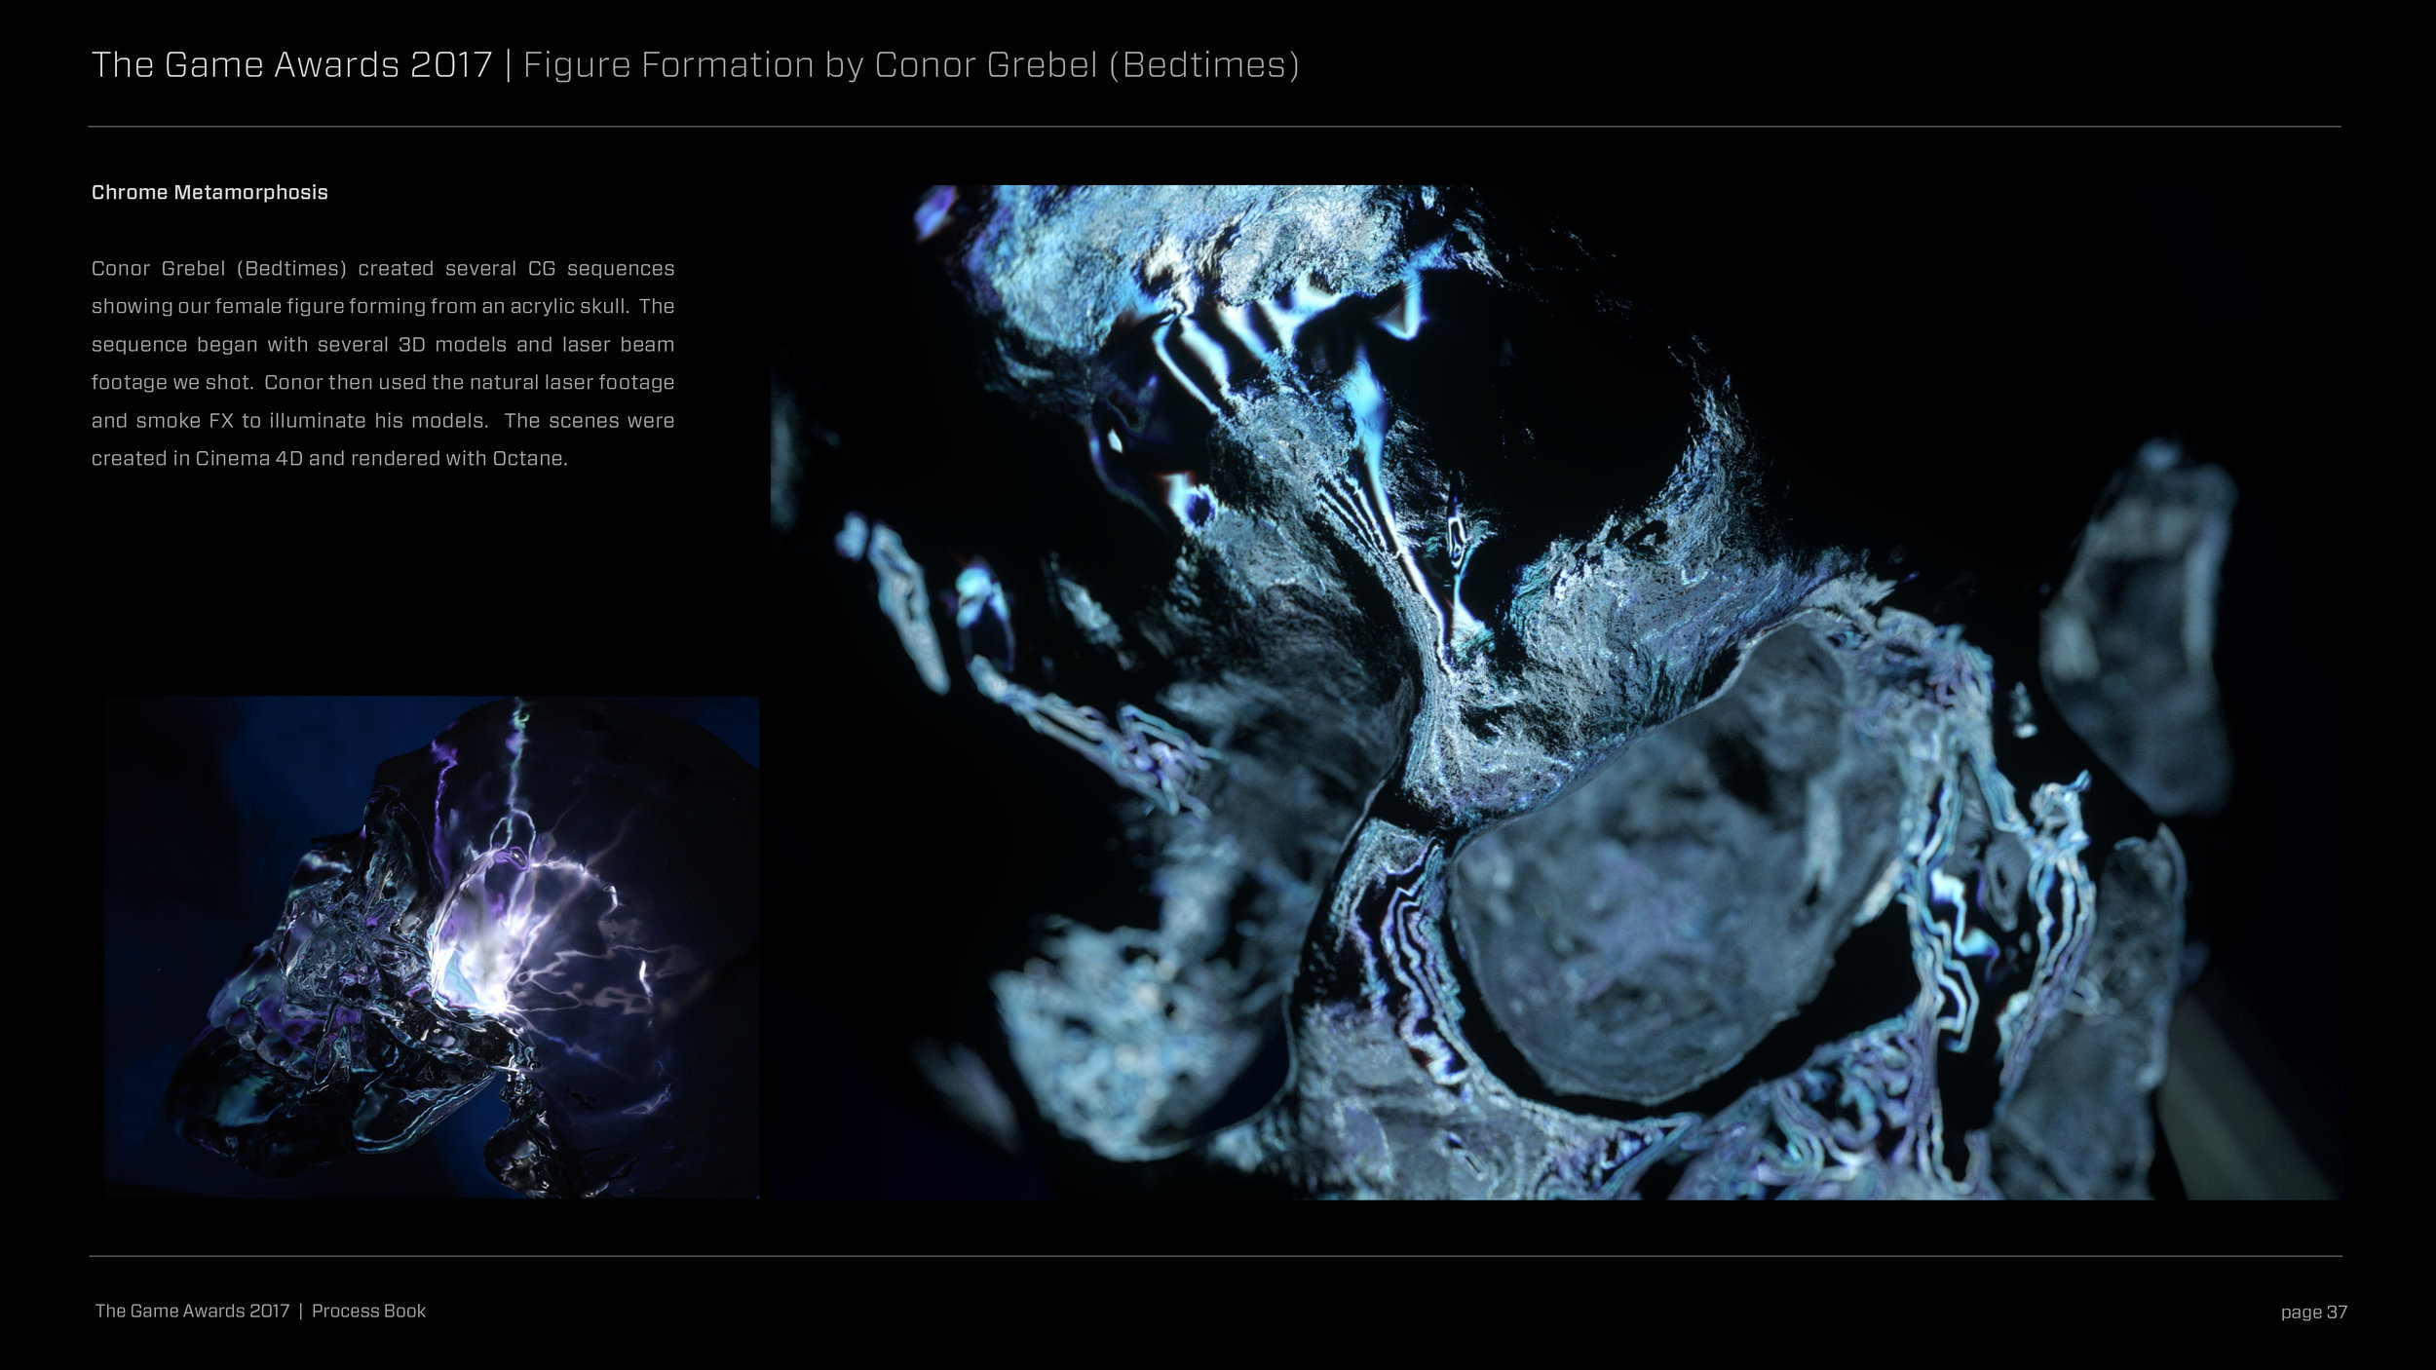The image size is (2436, 1370).
Task: Click the title 'The Game Awards 2017' at top
Action: pos(291,64)
